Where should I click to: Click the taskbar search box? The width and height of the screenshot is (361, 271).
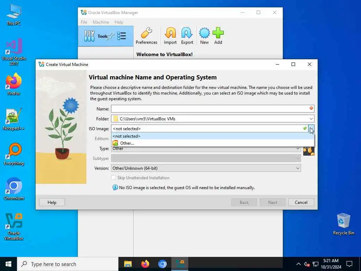coord(68,264)
